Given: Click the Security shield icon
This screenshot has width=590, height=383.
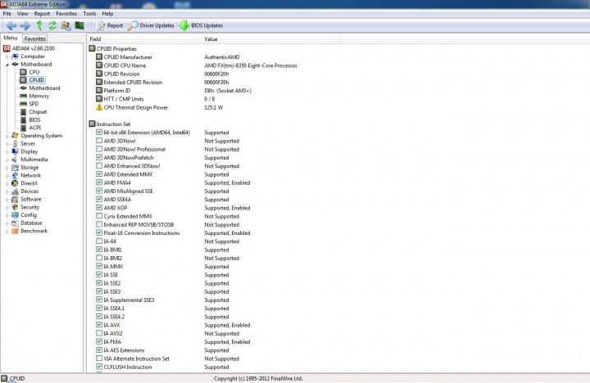Looking at the screenshot, I should (x=15, y=207).
